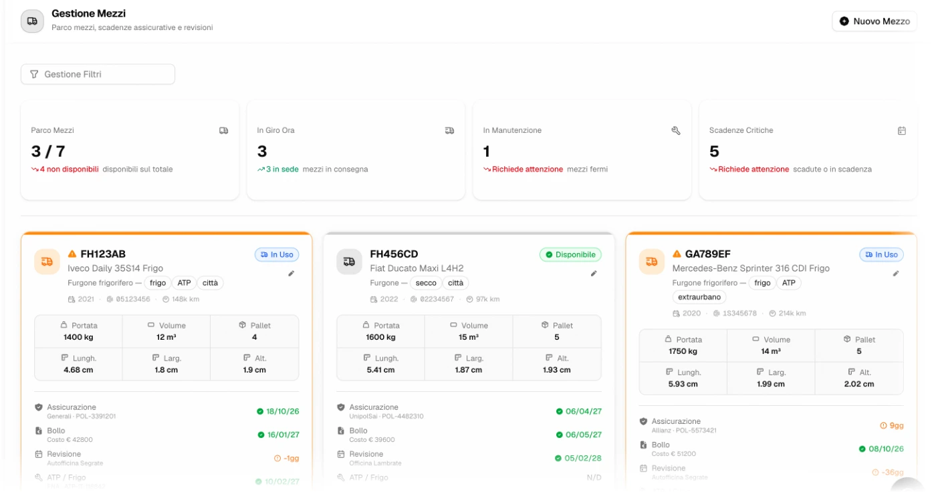The image size is (936, 492).
Task: Click the license plate heading GA789EF
Action: coord(707,254)
